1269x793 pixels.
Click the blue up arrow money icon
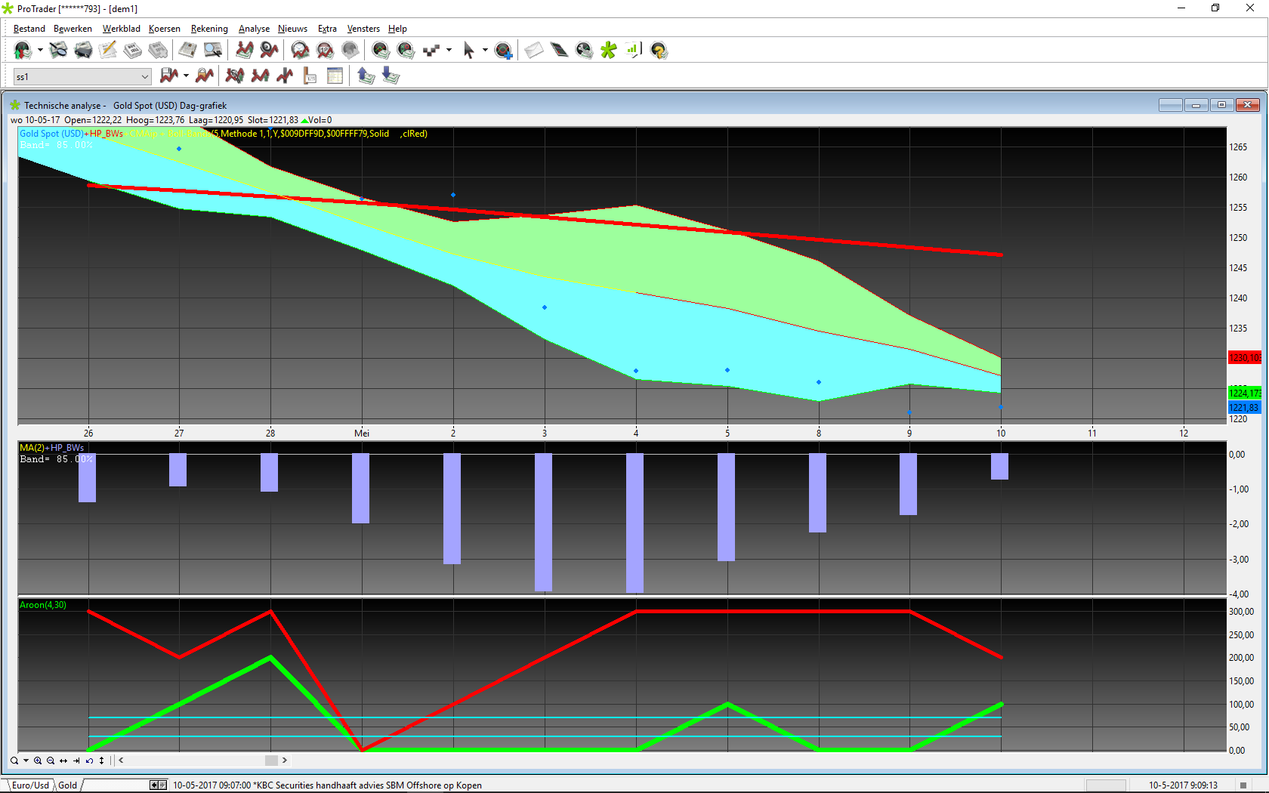coord(366,76)
